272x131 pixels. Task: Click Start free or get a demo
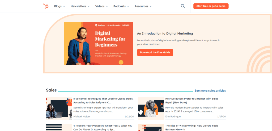(211, 6)
